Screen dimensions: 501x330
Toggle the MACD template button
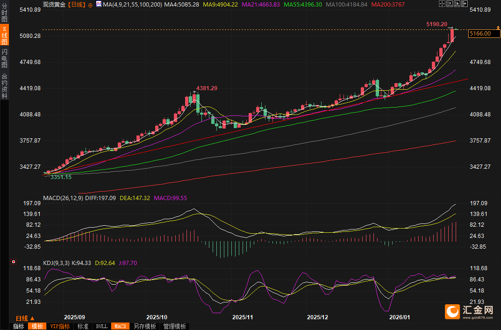click(120, 326)
